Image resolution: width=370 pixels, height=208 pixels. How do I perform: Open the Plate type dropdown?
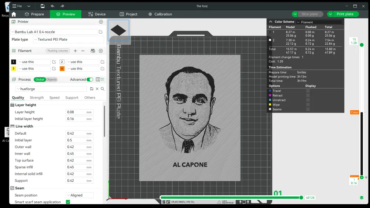(x=68, y=40)
